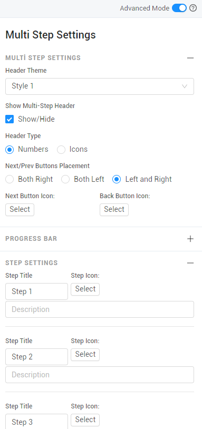Click Select under Next Button Icon
202x429 pixels.
pos(20,210)
